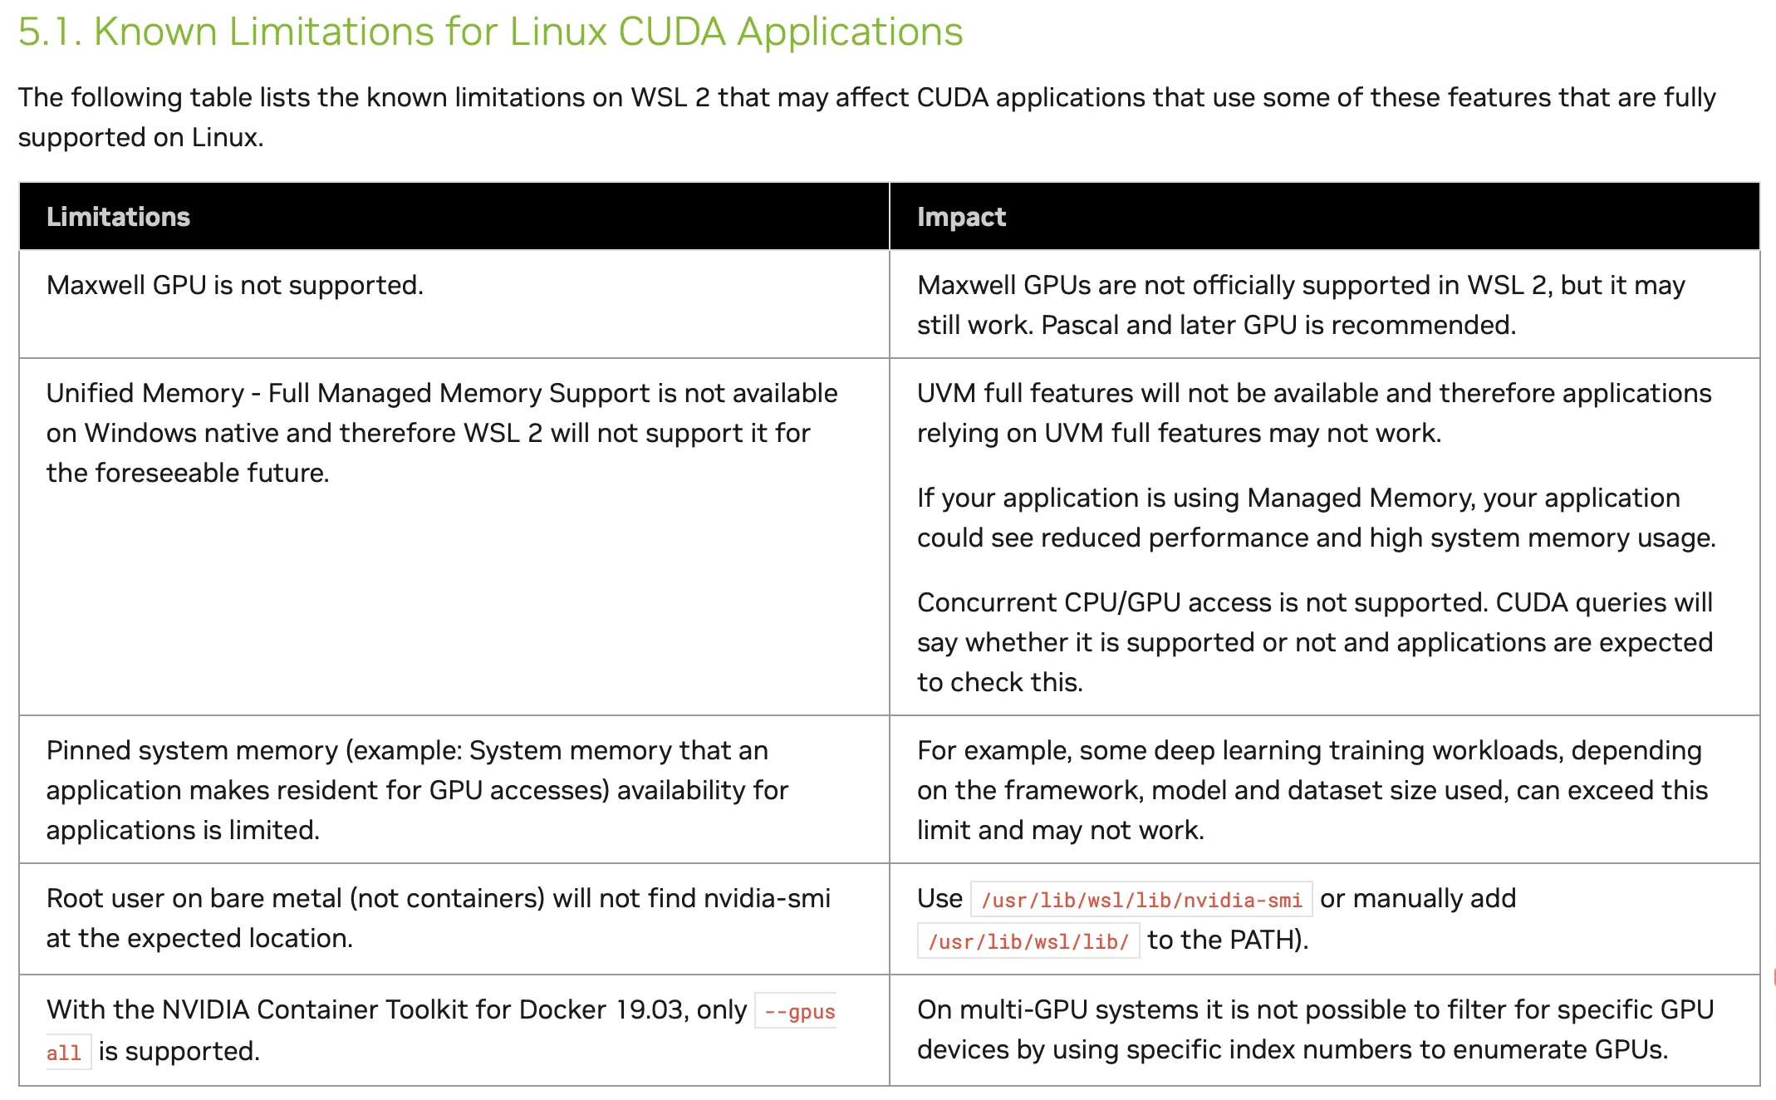Click the Managed Memory reduced performance paragraph
This screenshot has width=1776, height=1100.
click(1316, 517)
